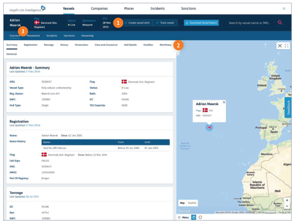
Task: Click the MMSI value 220245000
Action: point(48,172)
